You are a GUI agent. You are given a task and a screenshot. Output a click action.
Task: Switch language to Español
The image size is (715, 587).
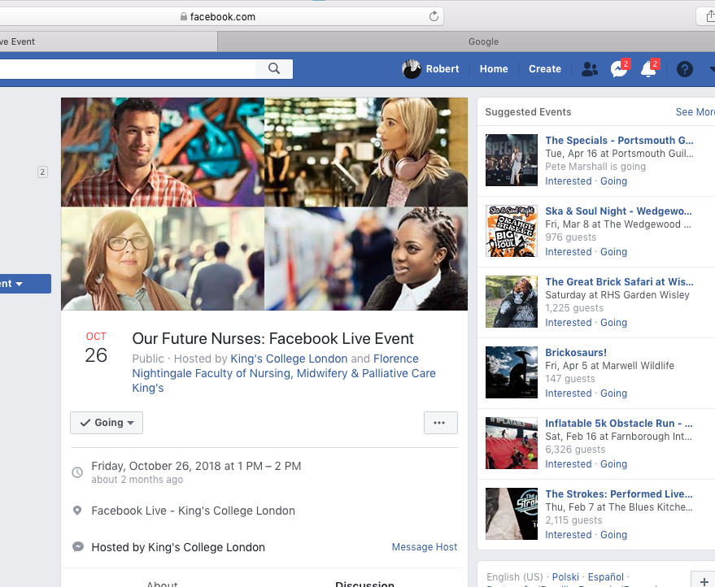pos(605,576)
